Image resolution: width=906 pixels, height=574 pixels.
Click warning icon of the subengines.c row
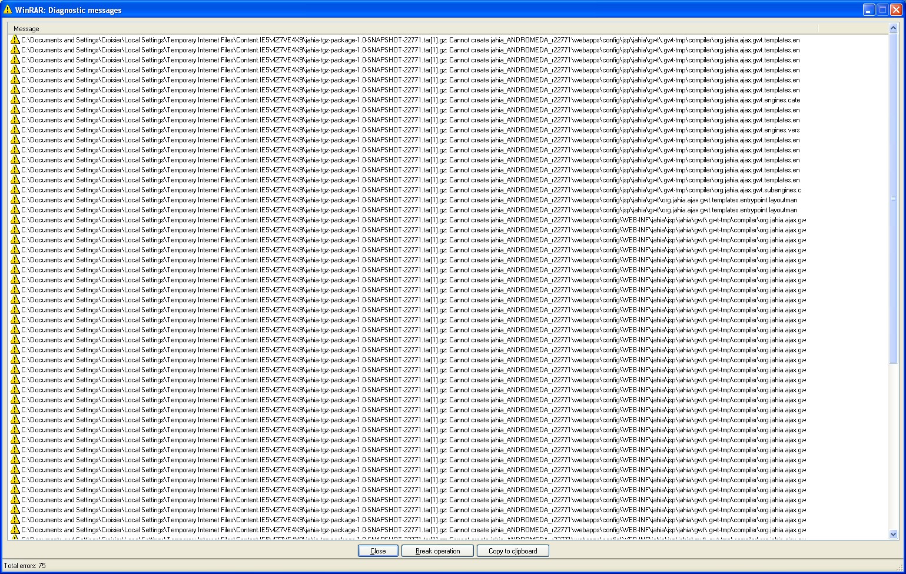click(15, 190)
